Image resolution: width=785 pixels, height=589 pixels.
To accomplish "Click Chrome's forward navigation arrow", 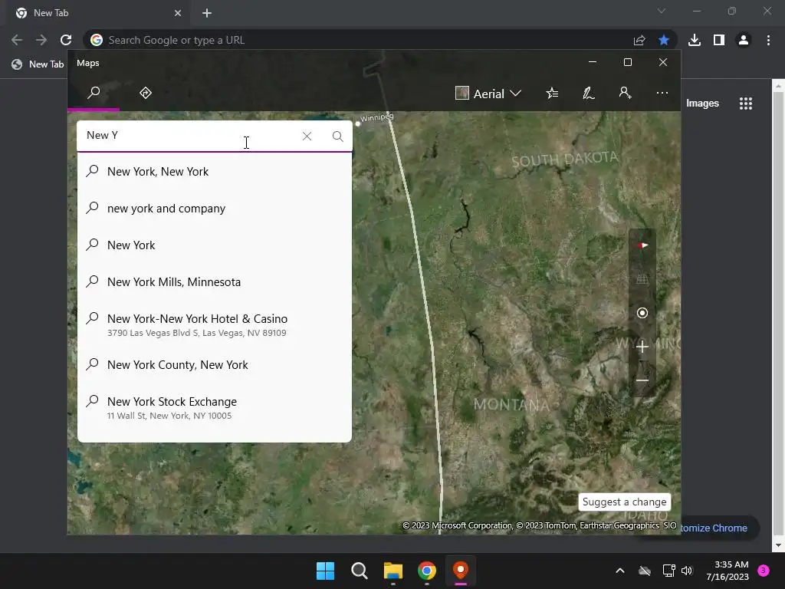I will 41,40.
